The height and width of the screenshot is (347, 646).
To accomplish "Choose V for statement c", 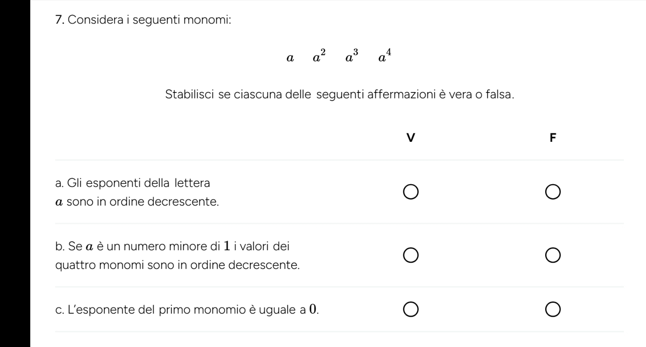I will [411, 310].
